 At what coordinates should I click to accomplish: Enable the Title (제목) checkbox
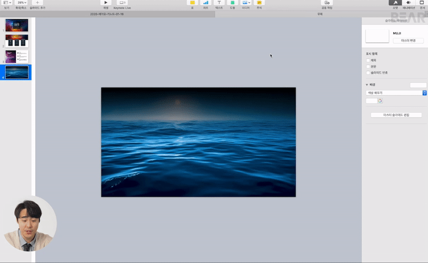click(x=368, y=60)
